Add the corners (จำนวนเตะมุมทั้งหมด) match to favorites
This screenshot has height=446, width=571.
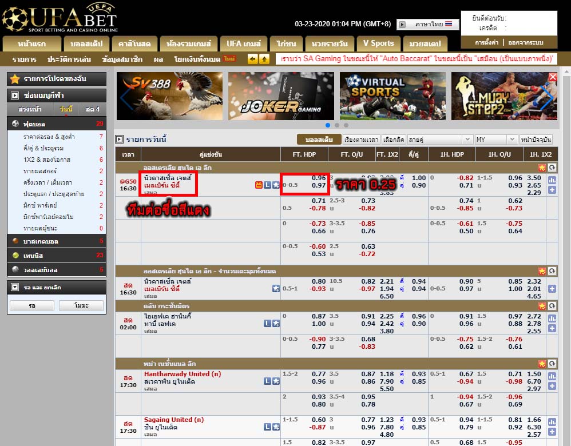coord(276,288)
